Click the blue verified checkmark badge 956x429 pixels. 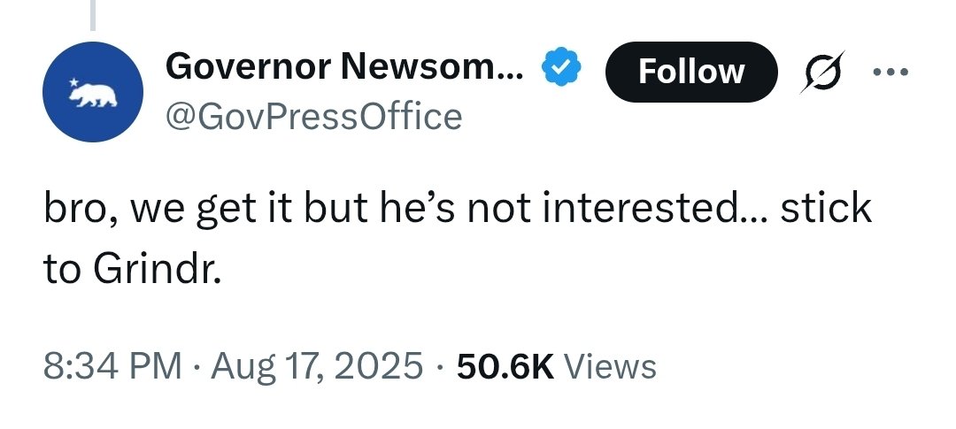pos(562,70)
